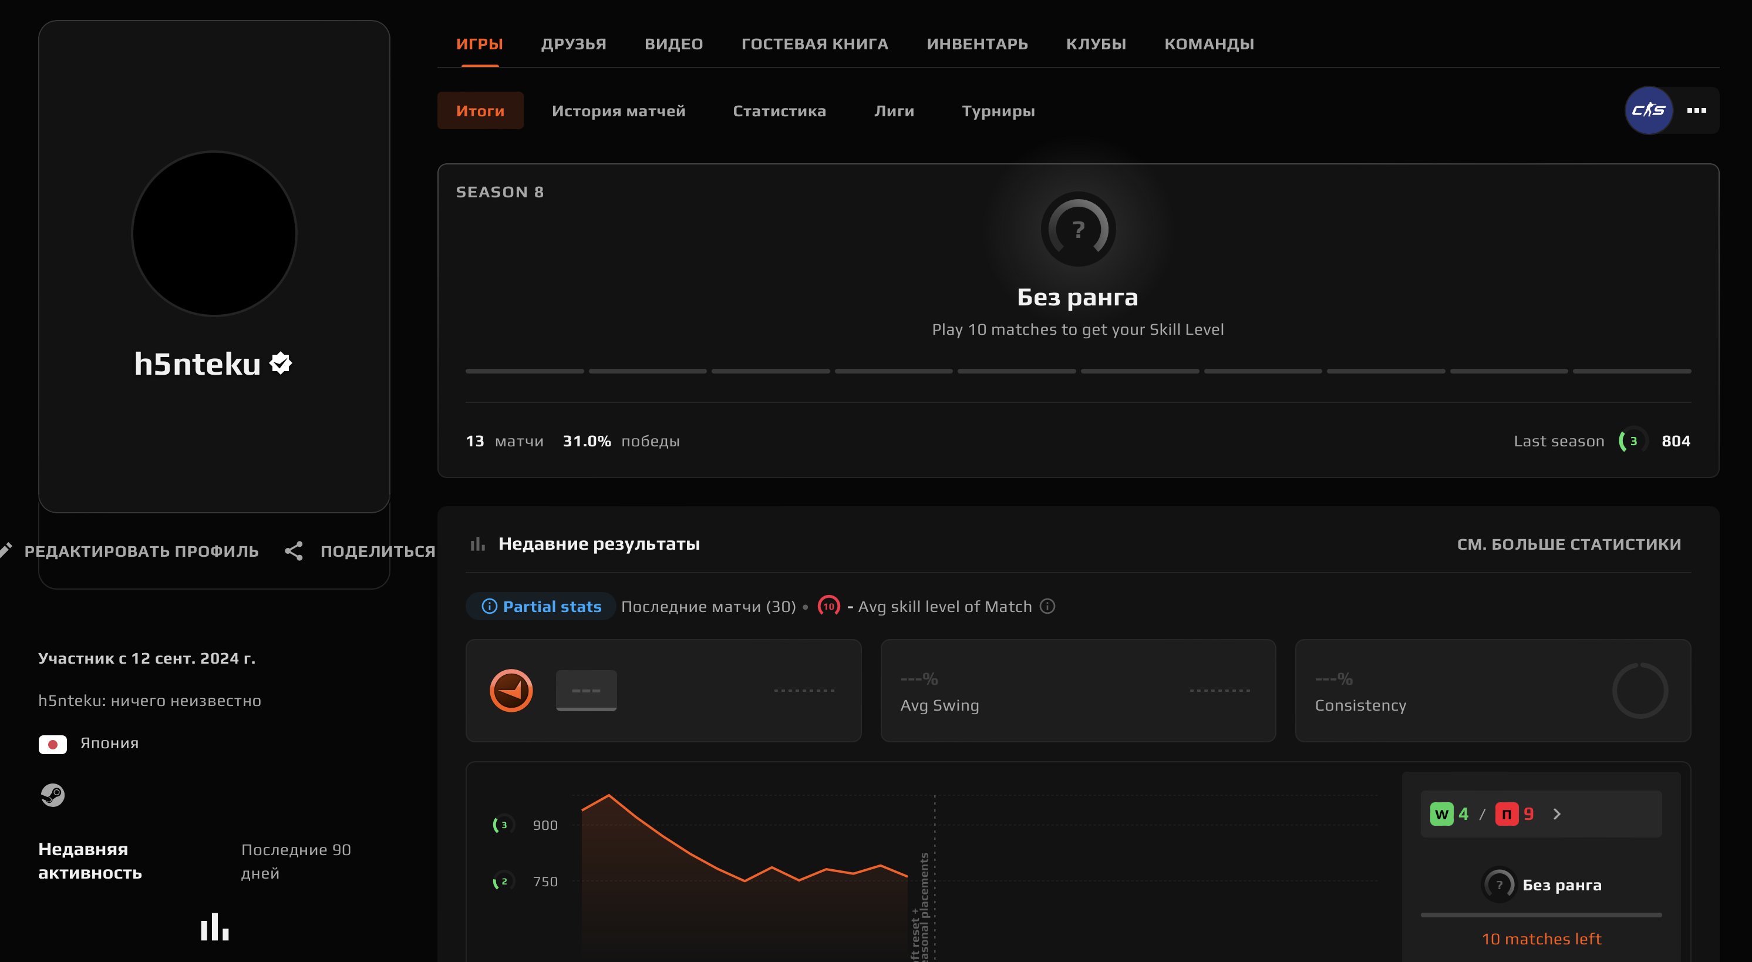Click the unranked question mark skill badge

click(1078, 229)
